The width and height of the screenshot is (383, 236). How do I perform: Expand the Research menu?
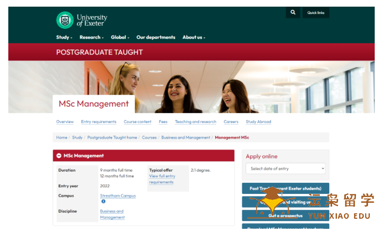pyautogui.click(x=91, y=37)
